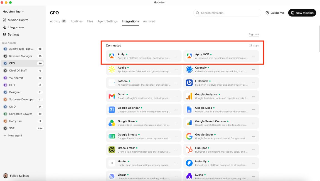Open the three-dot menu for Gmail

[176, 96]
